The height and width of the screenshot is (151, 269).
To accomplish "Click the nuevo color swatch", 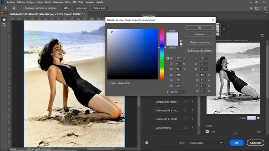I will 172,36.
